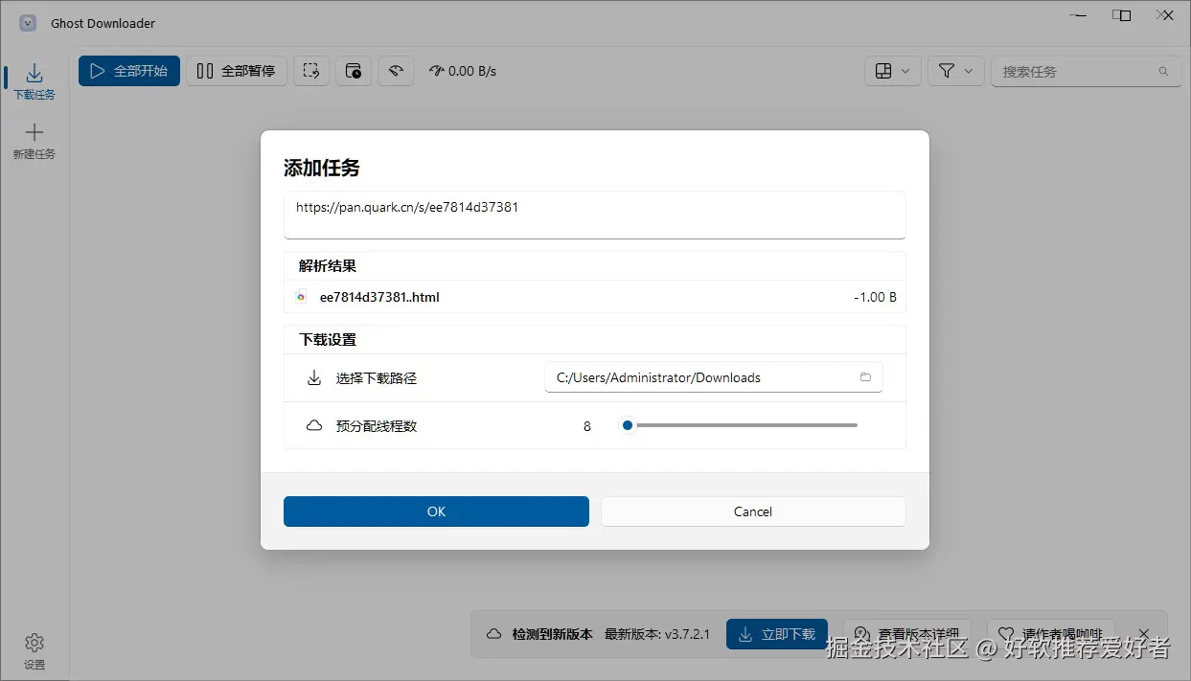Screen dimensions: 1191x681
Task: Open Settings from the sidebar gear
Action: pyautogui.click(x=34, y=651)
